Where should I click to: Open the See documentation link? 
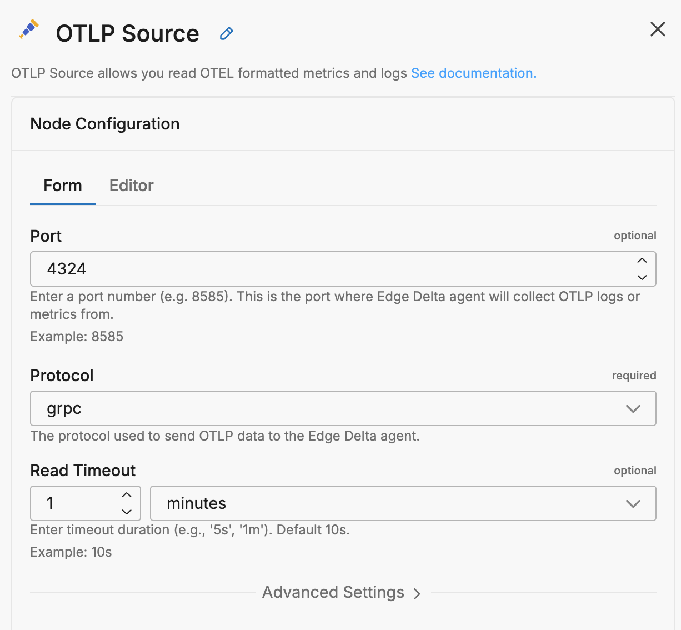click(473, 73)
